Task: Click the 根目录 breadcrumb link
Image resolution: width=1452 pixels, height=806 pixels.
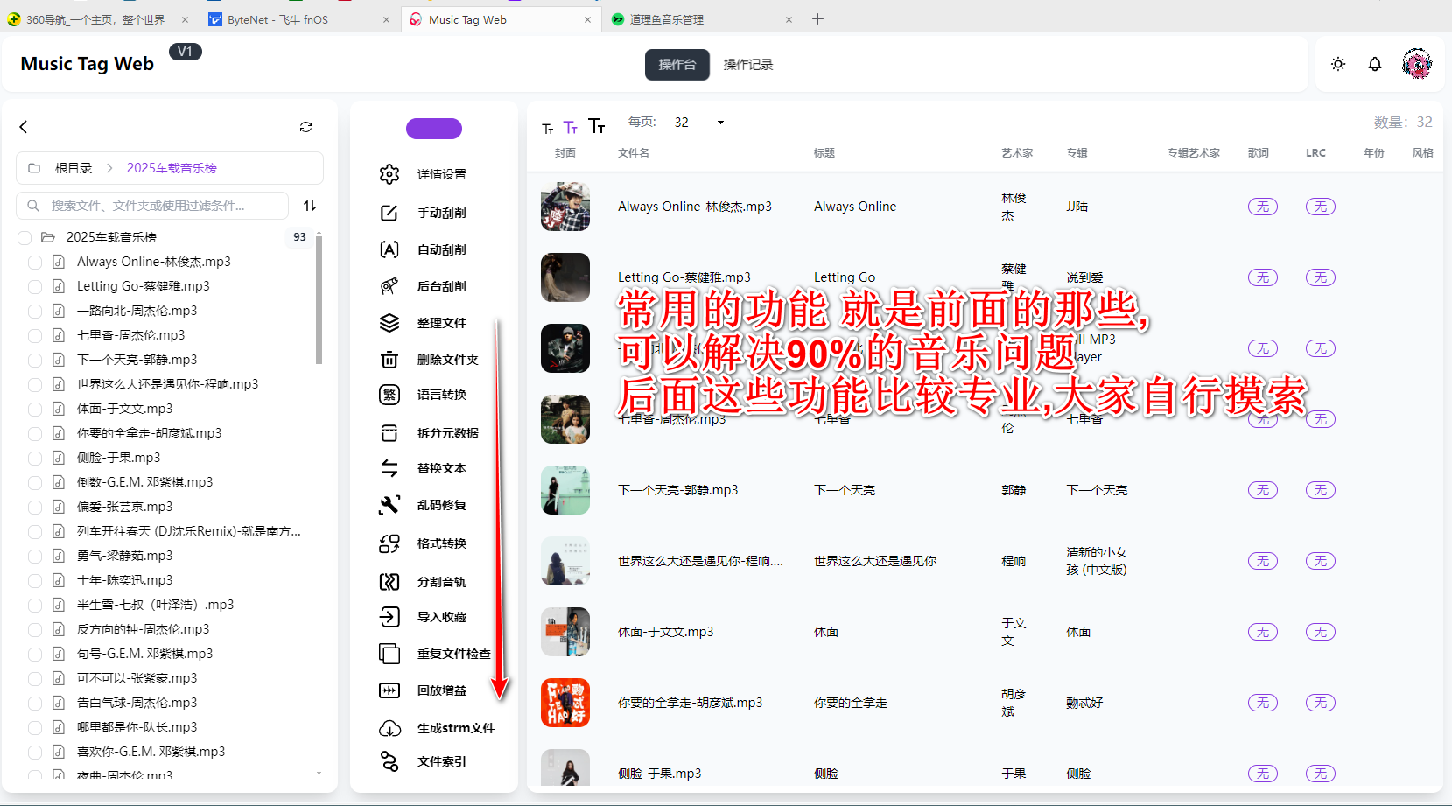Action: click(74, 168)
